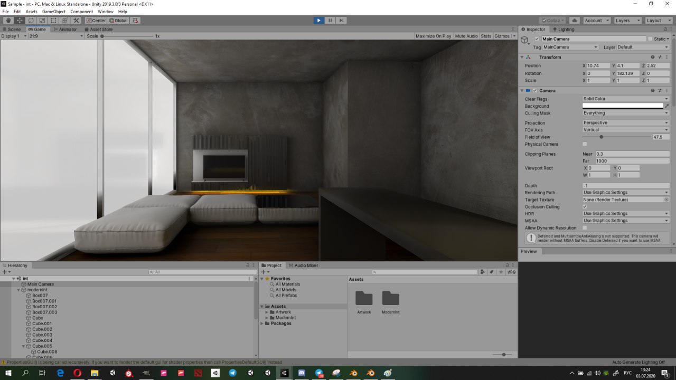Open the 21:9 aspect ratio dropdown
Screen dimensions: 676x380
tap(56, 36)
